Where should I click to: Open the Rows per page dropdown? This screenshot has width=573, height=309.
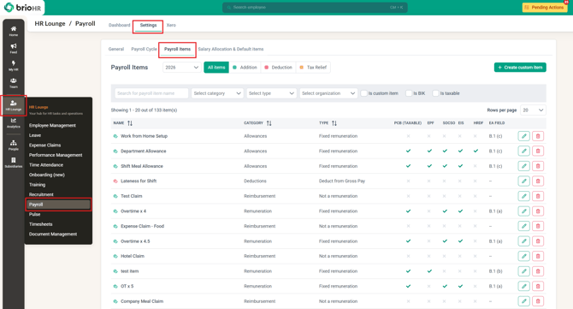tap(533, 110)
